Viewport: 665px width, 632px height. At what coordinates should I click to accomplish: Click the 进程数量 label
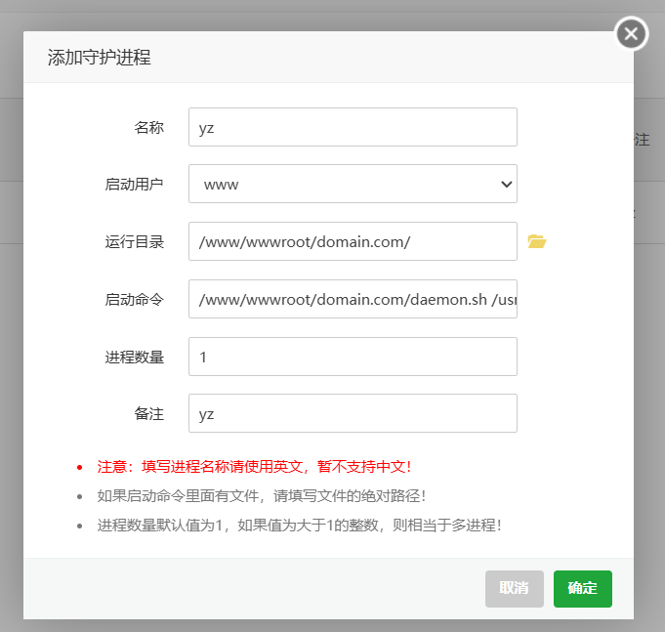click(x=135, y=357)
